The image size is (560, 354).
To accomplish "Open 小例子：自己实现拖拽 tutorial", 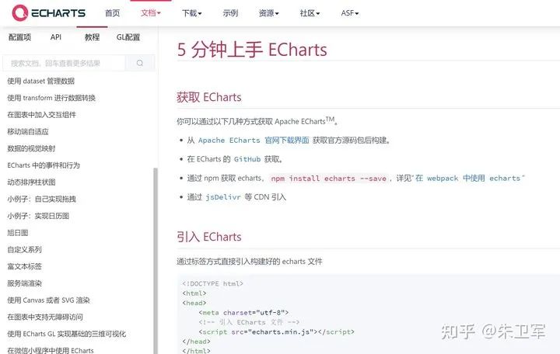I will coord(42,199).
